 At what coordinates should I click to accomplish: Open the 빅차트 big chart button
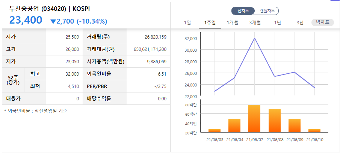[323, 22]
